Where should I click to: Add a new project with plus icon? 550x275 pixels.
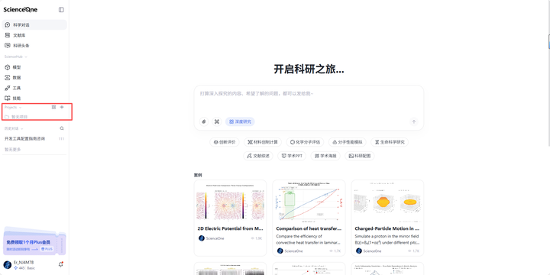tap(62, 108)
